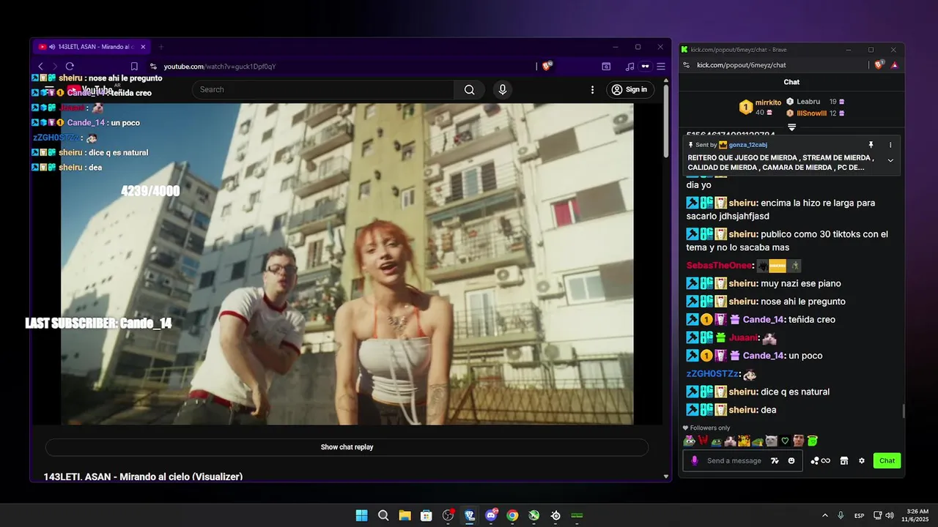Open the music playlist icon in Brave toolbar
Screen dimensions: 938x527
pyautogui.click(x=629, y=66)
